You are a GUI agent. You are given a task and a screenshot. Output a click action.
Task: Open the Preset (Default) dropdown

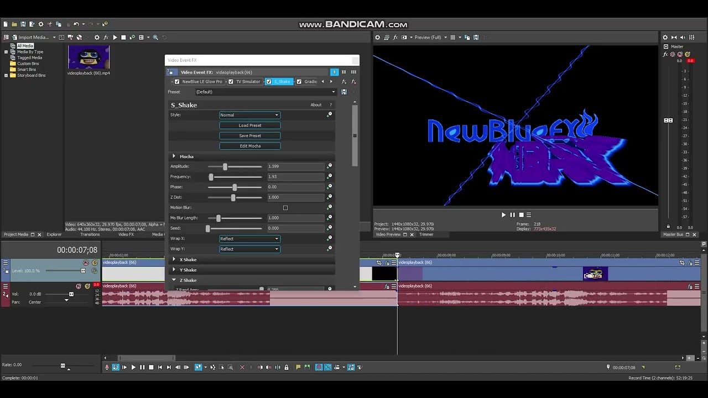[x=265, y=92]
